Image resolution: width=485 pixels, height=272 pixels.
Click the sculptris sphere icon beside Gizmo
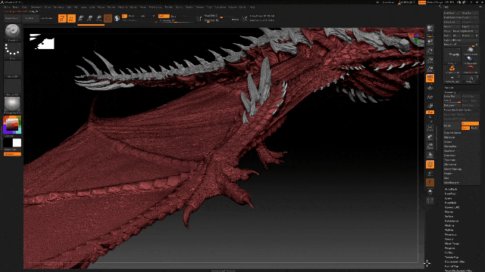(x=117, y=18)
